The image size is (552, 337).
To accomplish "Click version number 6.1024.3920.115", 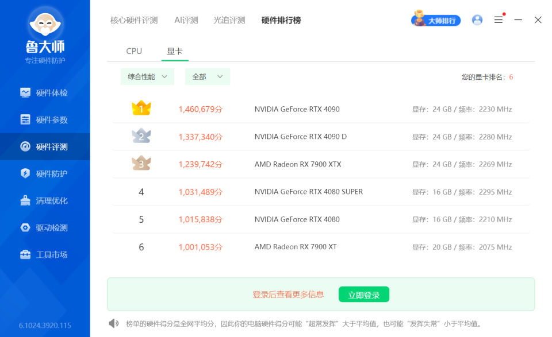I will click(45, 326).
